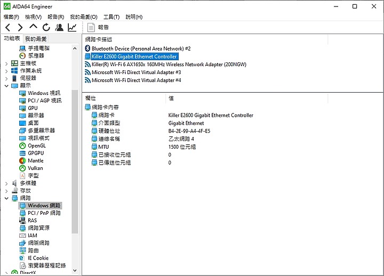Open the 報告(R) menu

(x=56, y=17)
